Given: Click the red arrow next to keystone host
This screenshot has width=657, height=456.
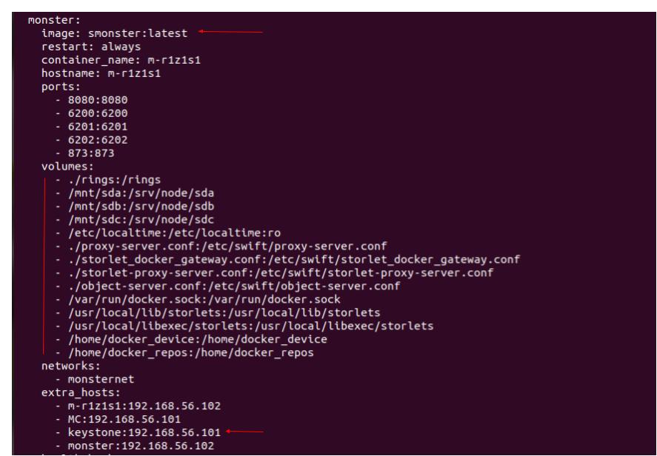Looking at the screenshot, I should 247,431.
